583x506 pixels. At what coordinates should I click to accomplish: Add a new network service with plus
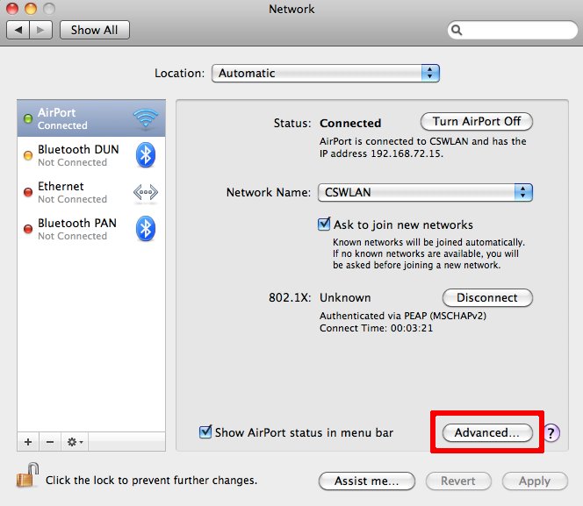28,442
